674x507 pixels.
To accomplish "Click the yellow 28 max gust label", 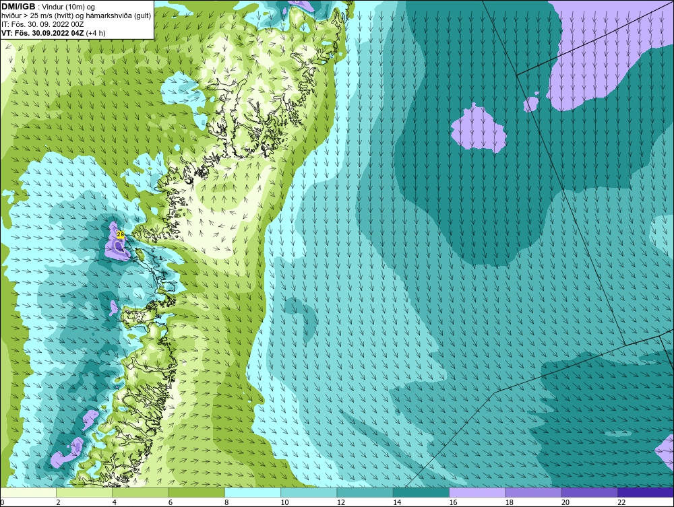I will pyautogui.click(x=121, y=235).
